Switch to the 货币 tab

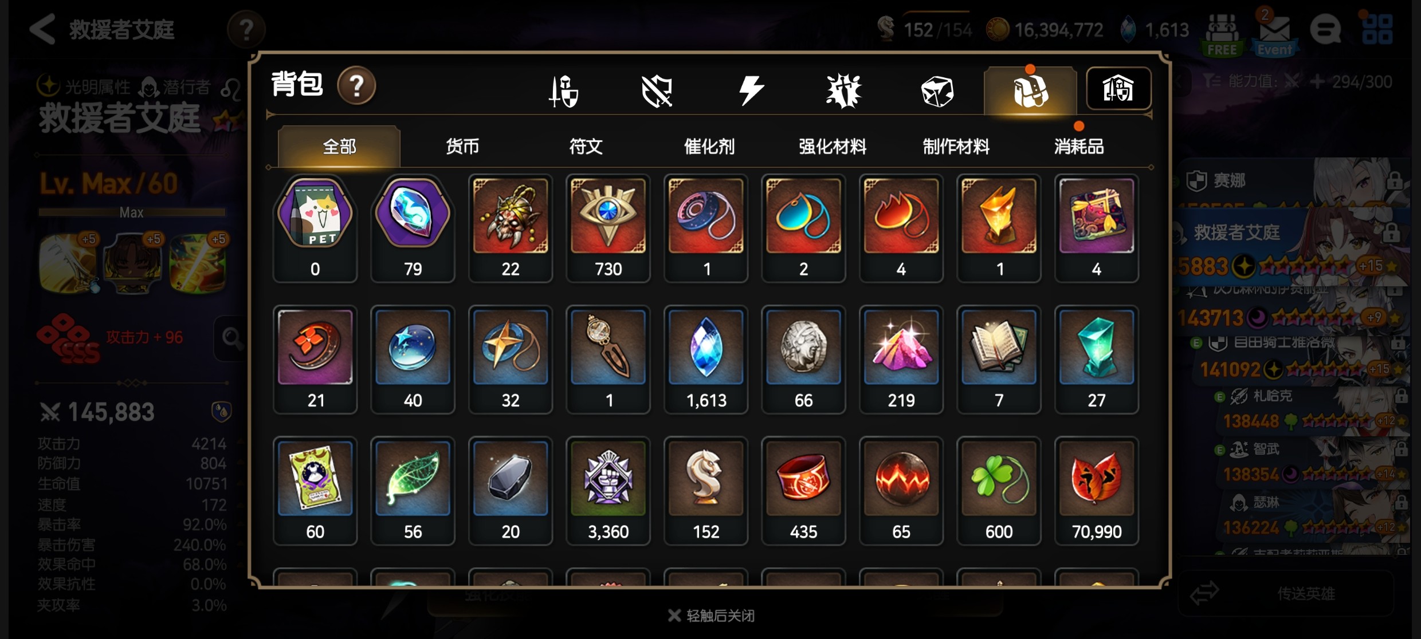(462, 147)
